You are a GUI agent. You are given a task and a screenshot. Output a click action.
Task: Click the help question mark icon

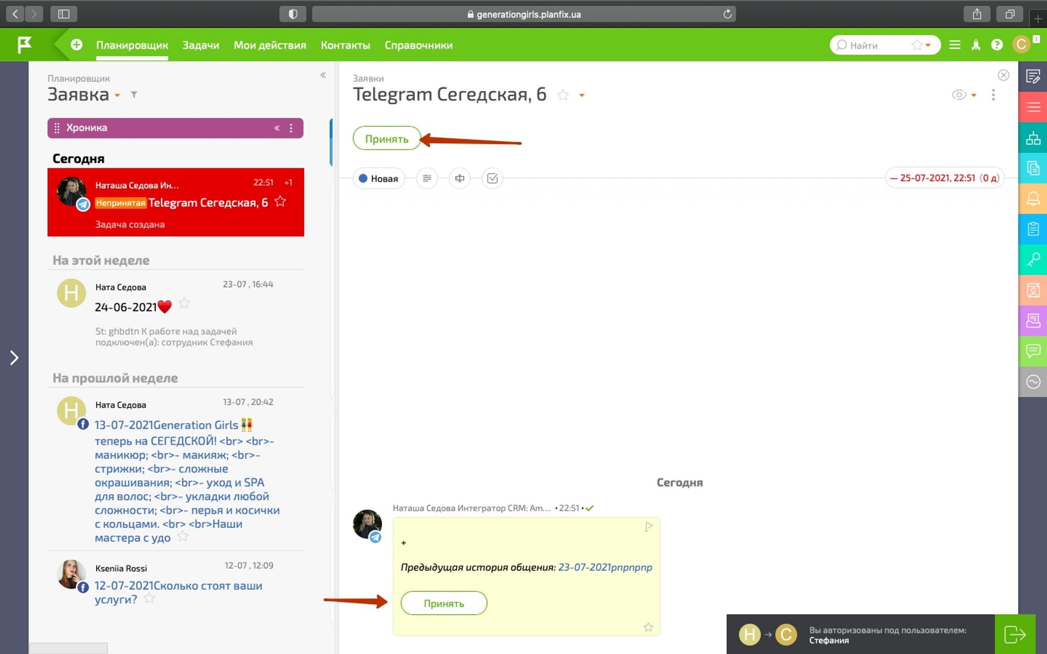point(997,45)
